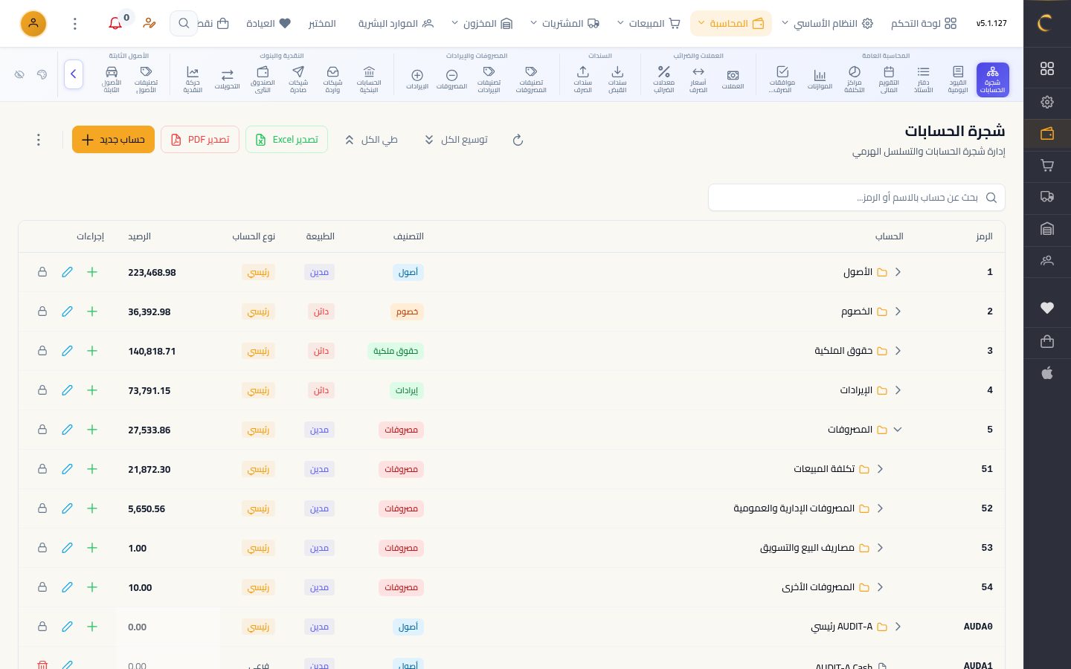This screenshot has width=1071, height=669.
Task: Toggle lock on تكلفة المبيعات row
Action: (42, 469)
